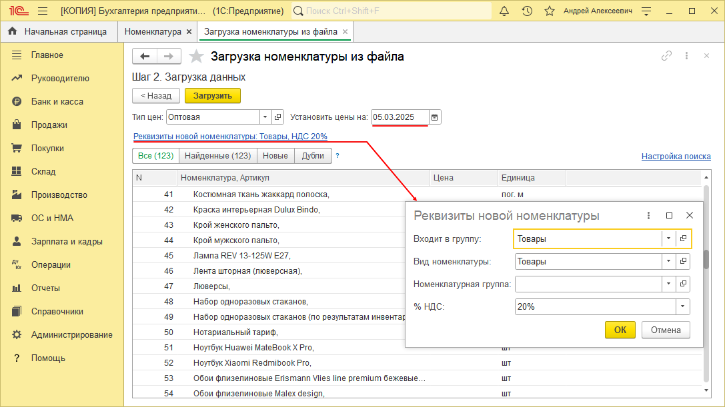The width and height of the screenshot is (725, 407).
Task: Open history clock icon in title bar
Action: coord(527,11)
